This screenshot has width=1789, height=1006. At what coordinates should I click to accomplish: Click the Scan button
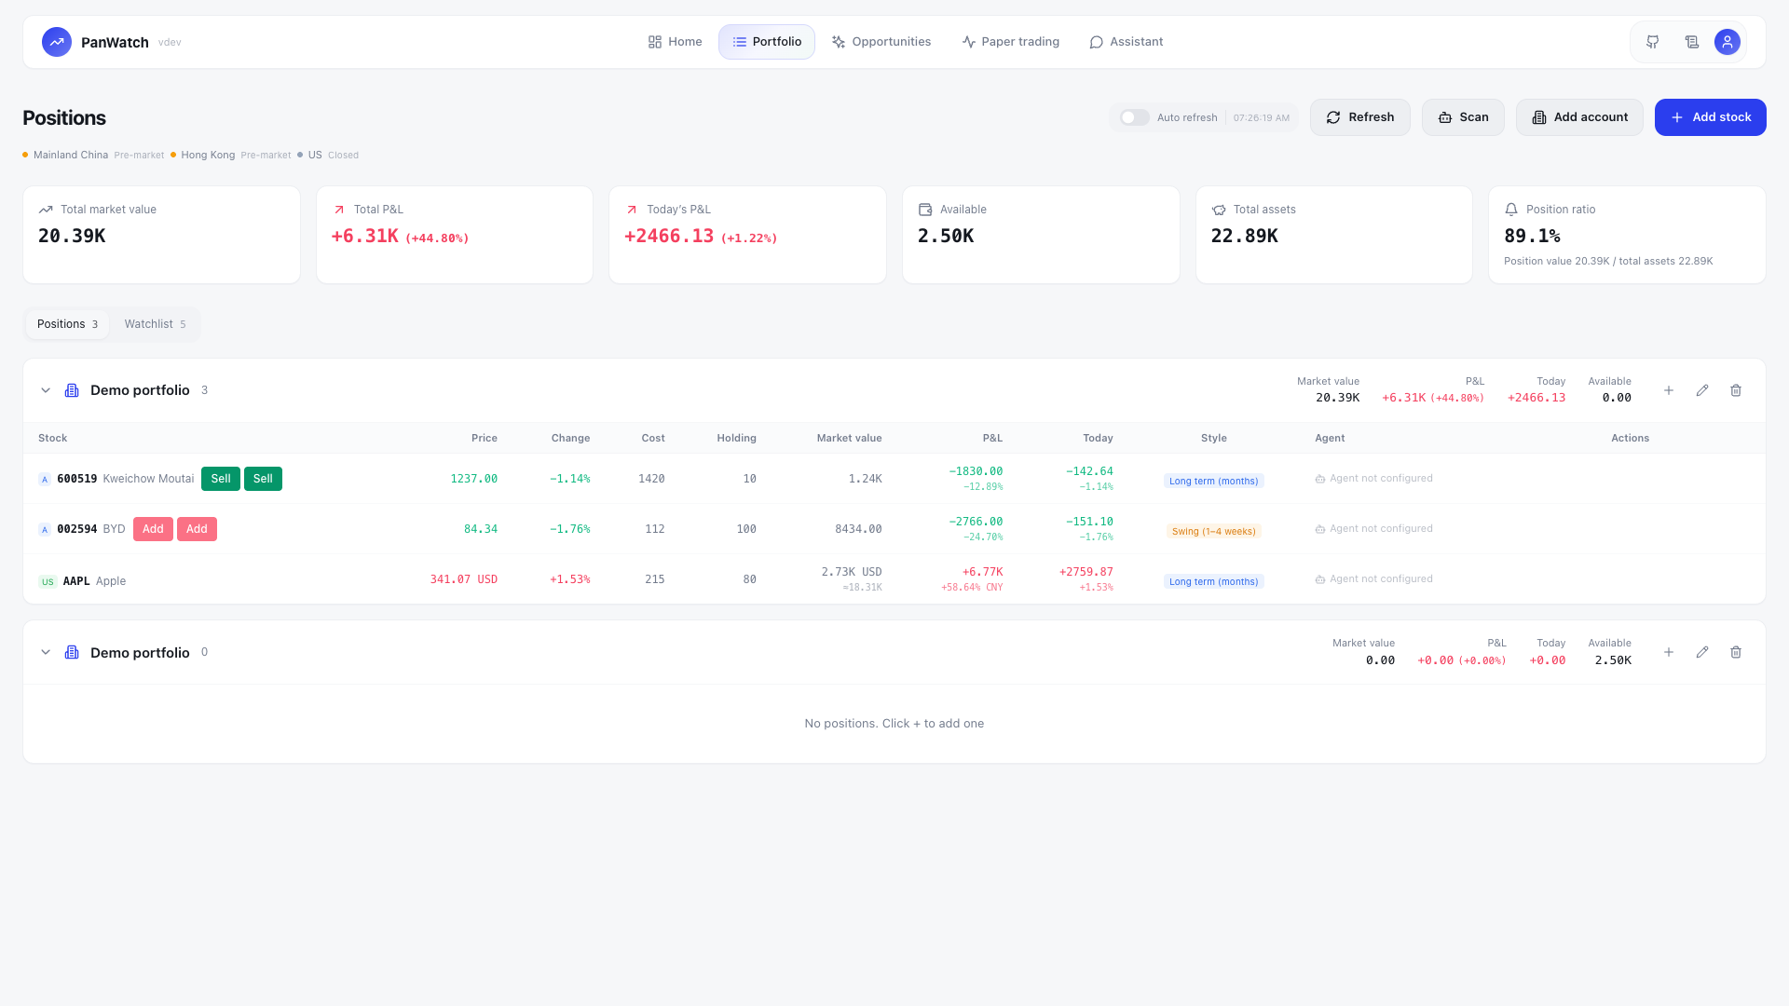pyautogui.click(x=1463, y=117)
